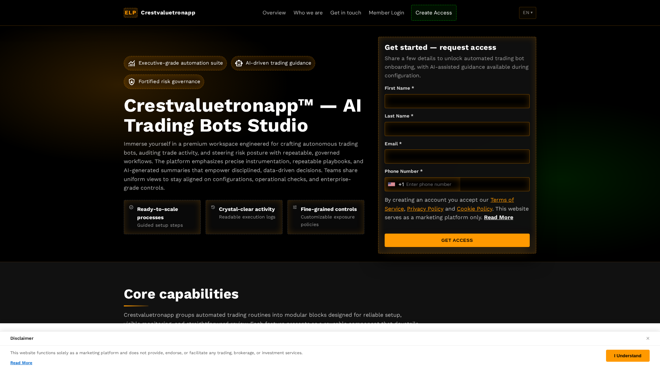660x371 pixels.
Task: Click the Fine-grained controls card
Action: (x=326, y=217)
